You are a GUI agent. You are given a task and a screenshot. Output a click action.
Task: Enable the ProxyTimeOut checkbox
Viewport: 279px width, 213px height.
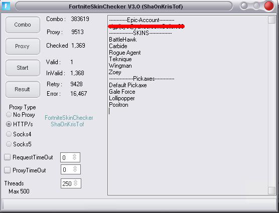pos(8,170)
